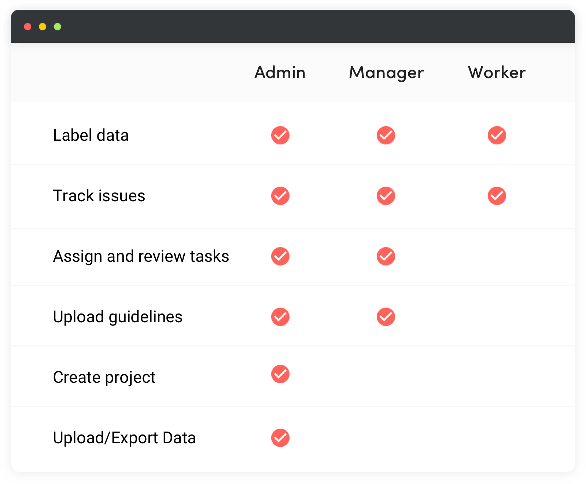Click the Create project row label
This screenshot has width=586, height=484.
tap(104, 378)
